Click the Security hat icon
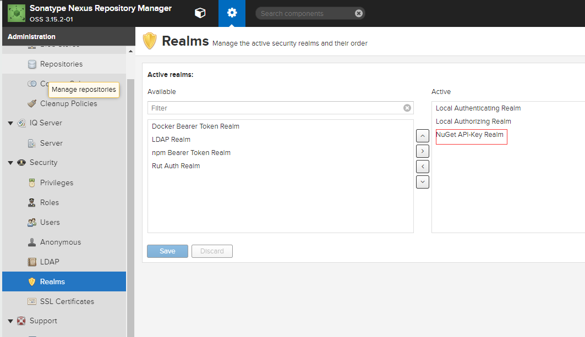Image resolution: width=585 pixels, height=337 pixels. tap(21, 163)
